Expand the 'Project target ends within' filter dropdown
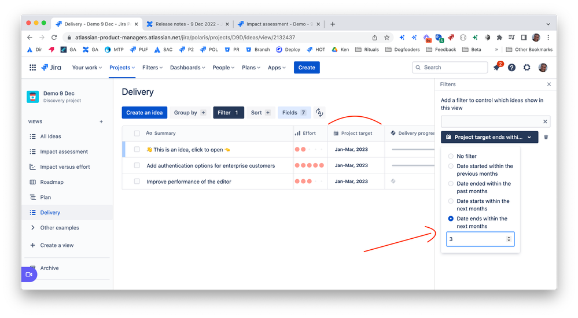 (x=489, y=137)
